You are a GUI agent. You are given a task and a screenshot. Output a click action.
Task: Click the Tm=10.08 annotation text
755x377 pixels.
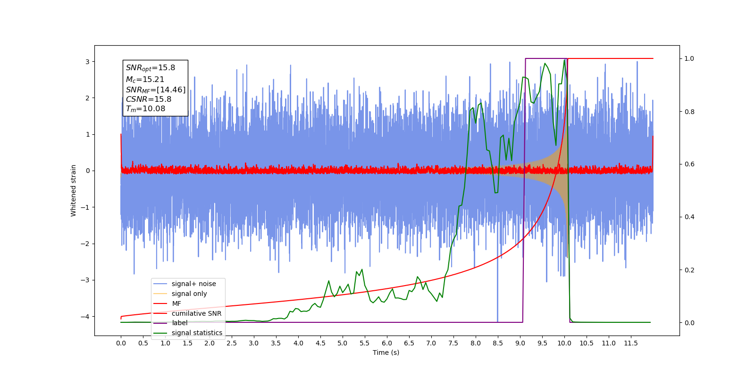tap(145, 109)
